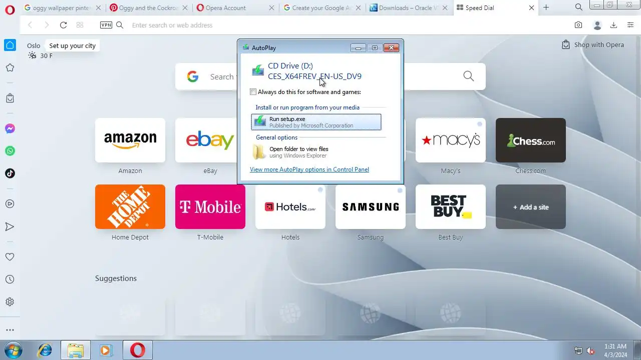Click the Google search magnifier button
641x360 pixels.
click(468, 76)
